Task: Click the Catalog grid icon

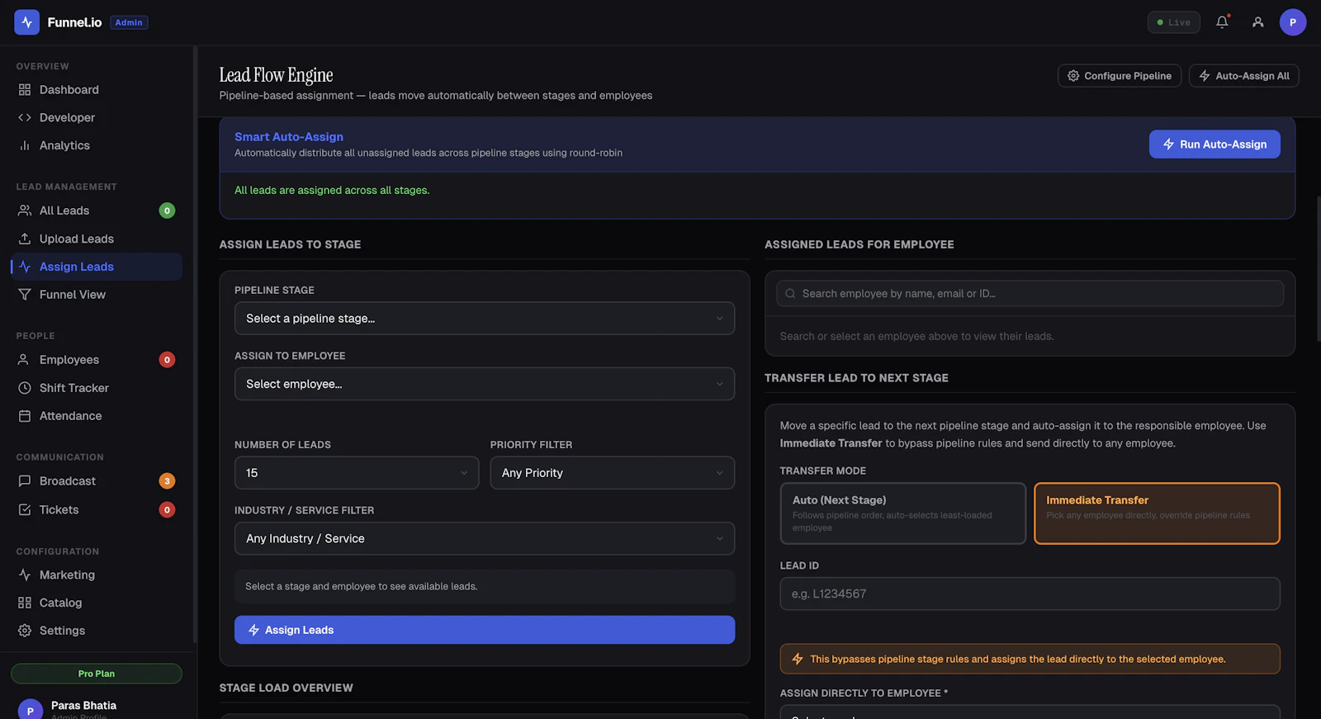Action: (x=25, y=603)
